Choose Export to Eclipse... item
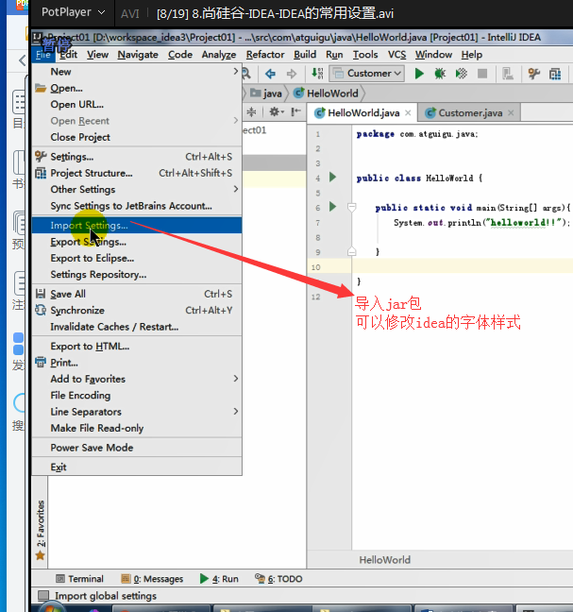The image size is (573, 612). pos(137,258)
